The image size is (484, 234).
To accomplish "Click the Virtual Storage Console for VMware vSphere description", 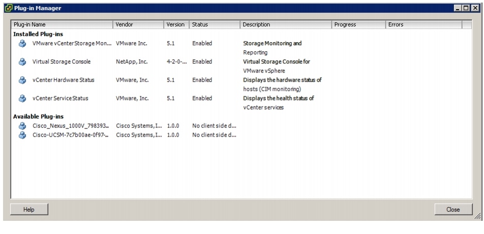I will [277, 66].
